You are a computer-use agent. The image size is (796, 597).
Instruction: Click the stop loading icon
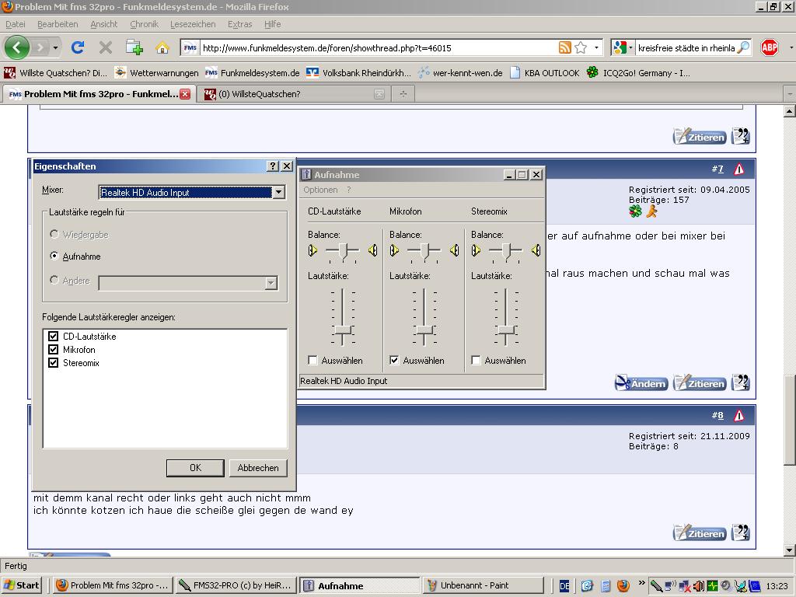click(x=106, y=47)
